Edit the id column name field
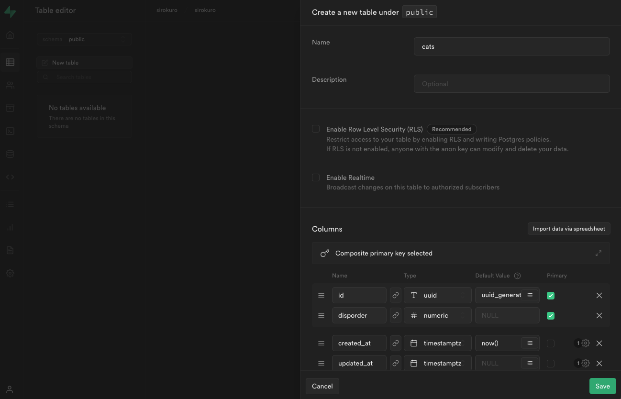 click(359, 295)
